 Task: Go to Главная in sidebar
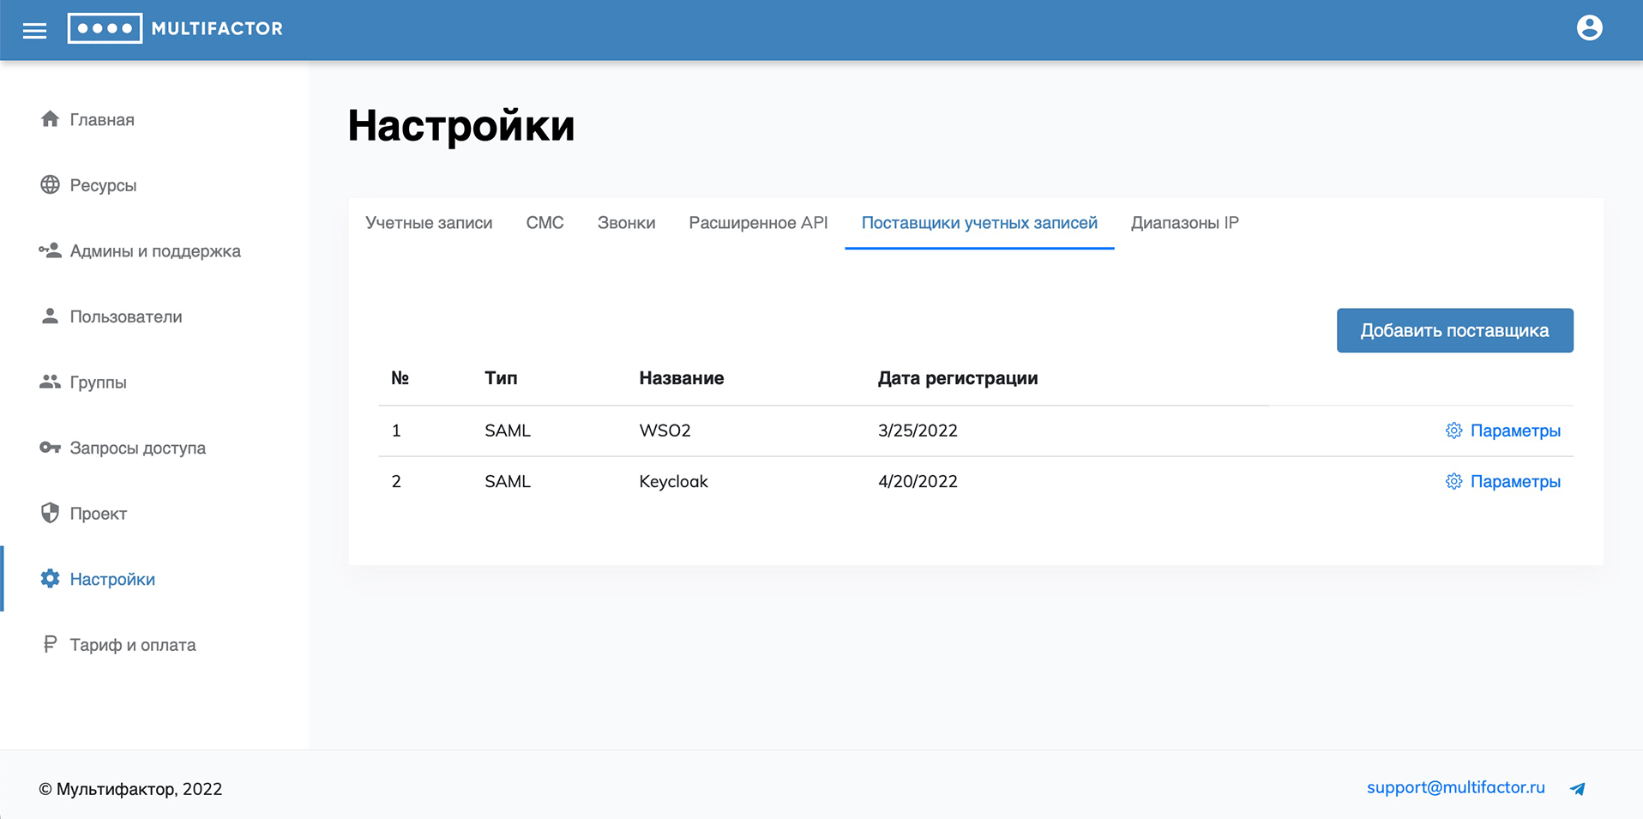[x=101, y=119]
